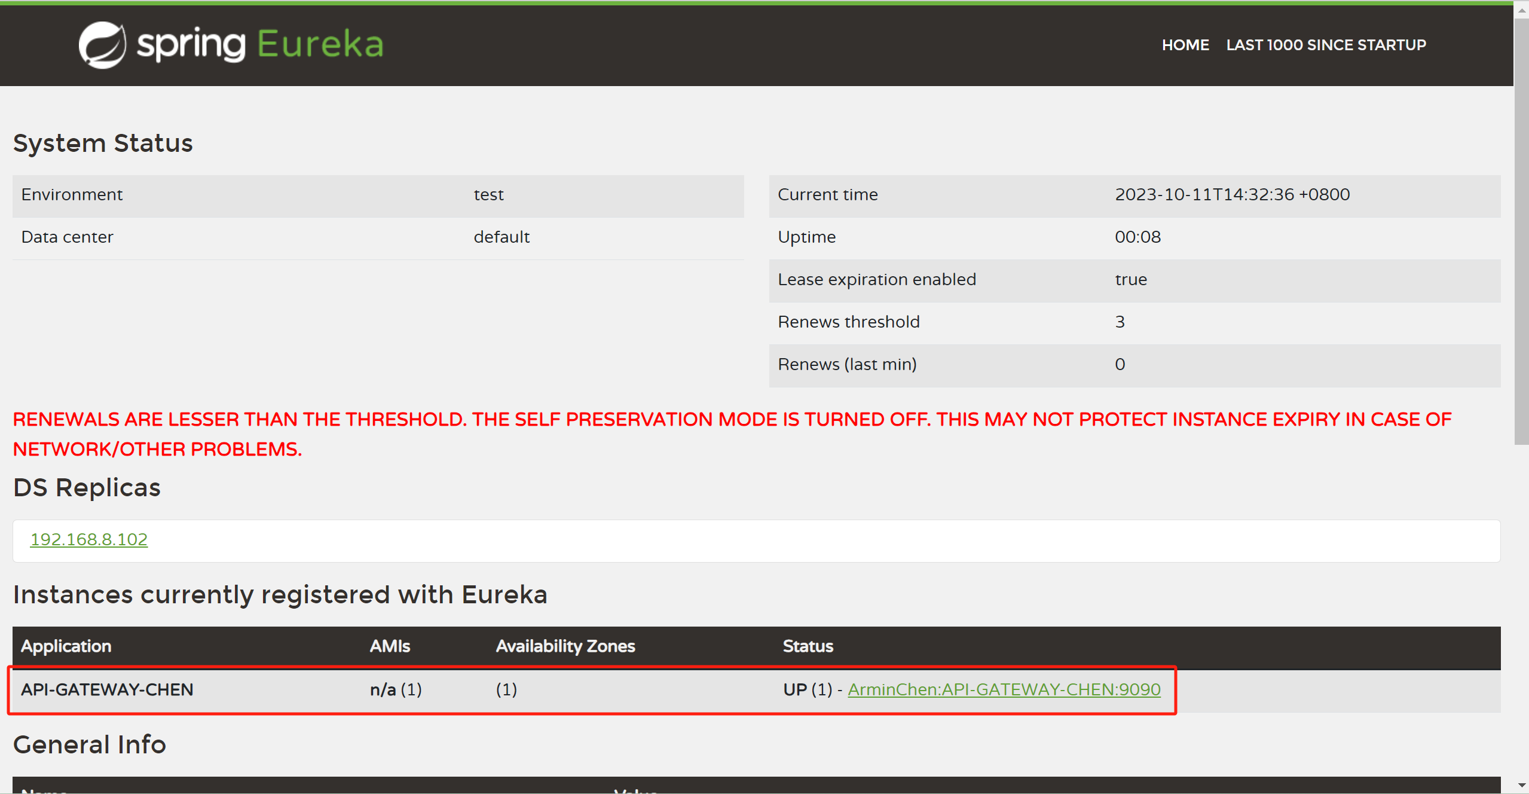Click the spring Eureka brand text
This screenshot has width=1529, height=794.
pyautogui.click(x=260, y=45)
